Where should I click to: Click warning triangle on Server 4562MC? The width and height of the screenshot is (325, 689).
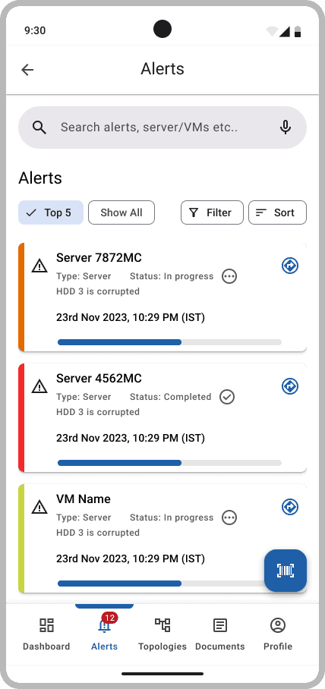tap(39, 386)
